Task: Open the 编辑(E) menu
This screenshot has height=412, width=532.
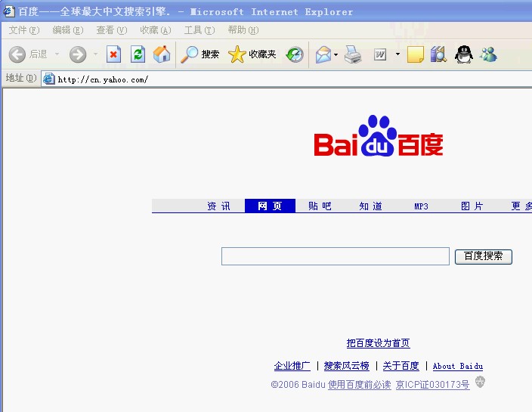Action: 67,30
